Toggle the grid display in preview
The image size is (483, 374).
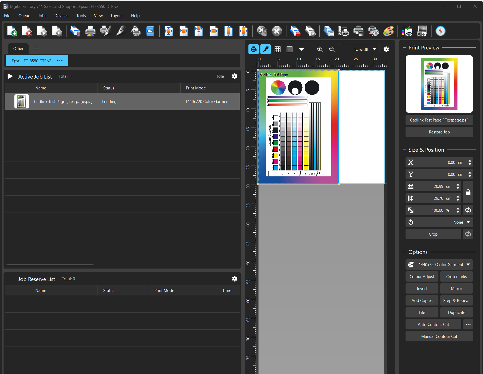[278, 49]
